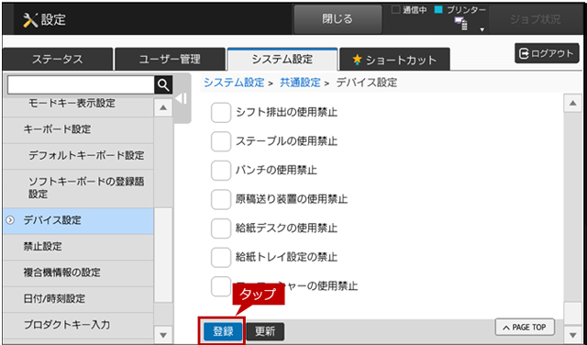Click the star icon on ショートカット tab
Viewport: 587px width, 345px height.
click(x=357, y=60)
